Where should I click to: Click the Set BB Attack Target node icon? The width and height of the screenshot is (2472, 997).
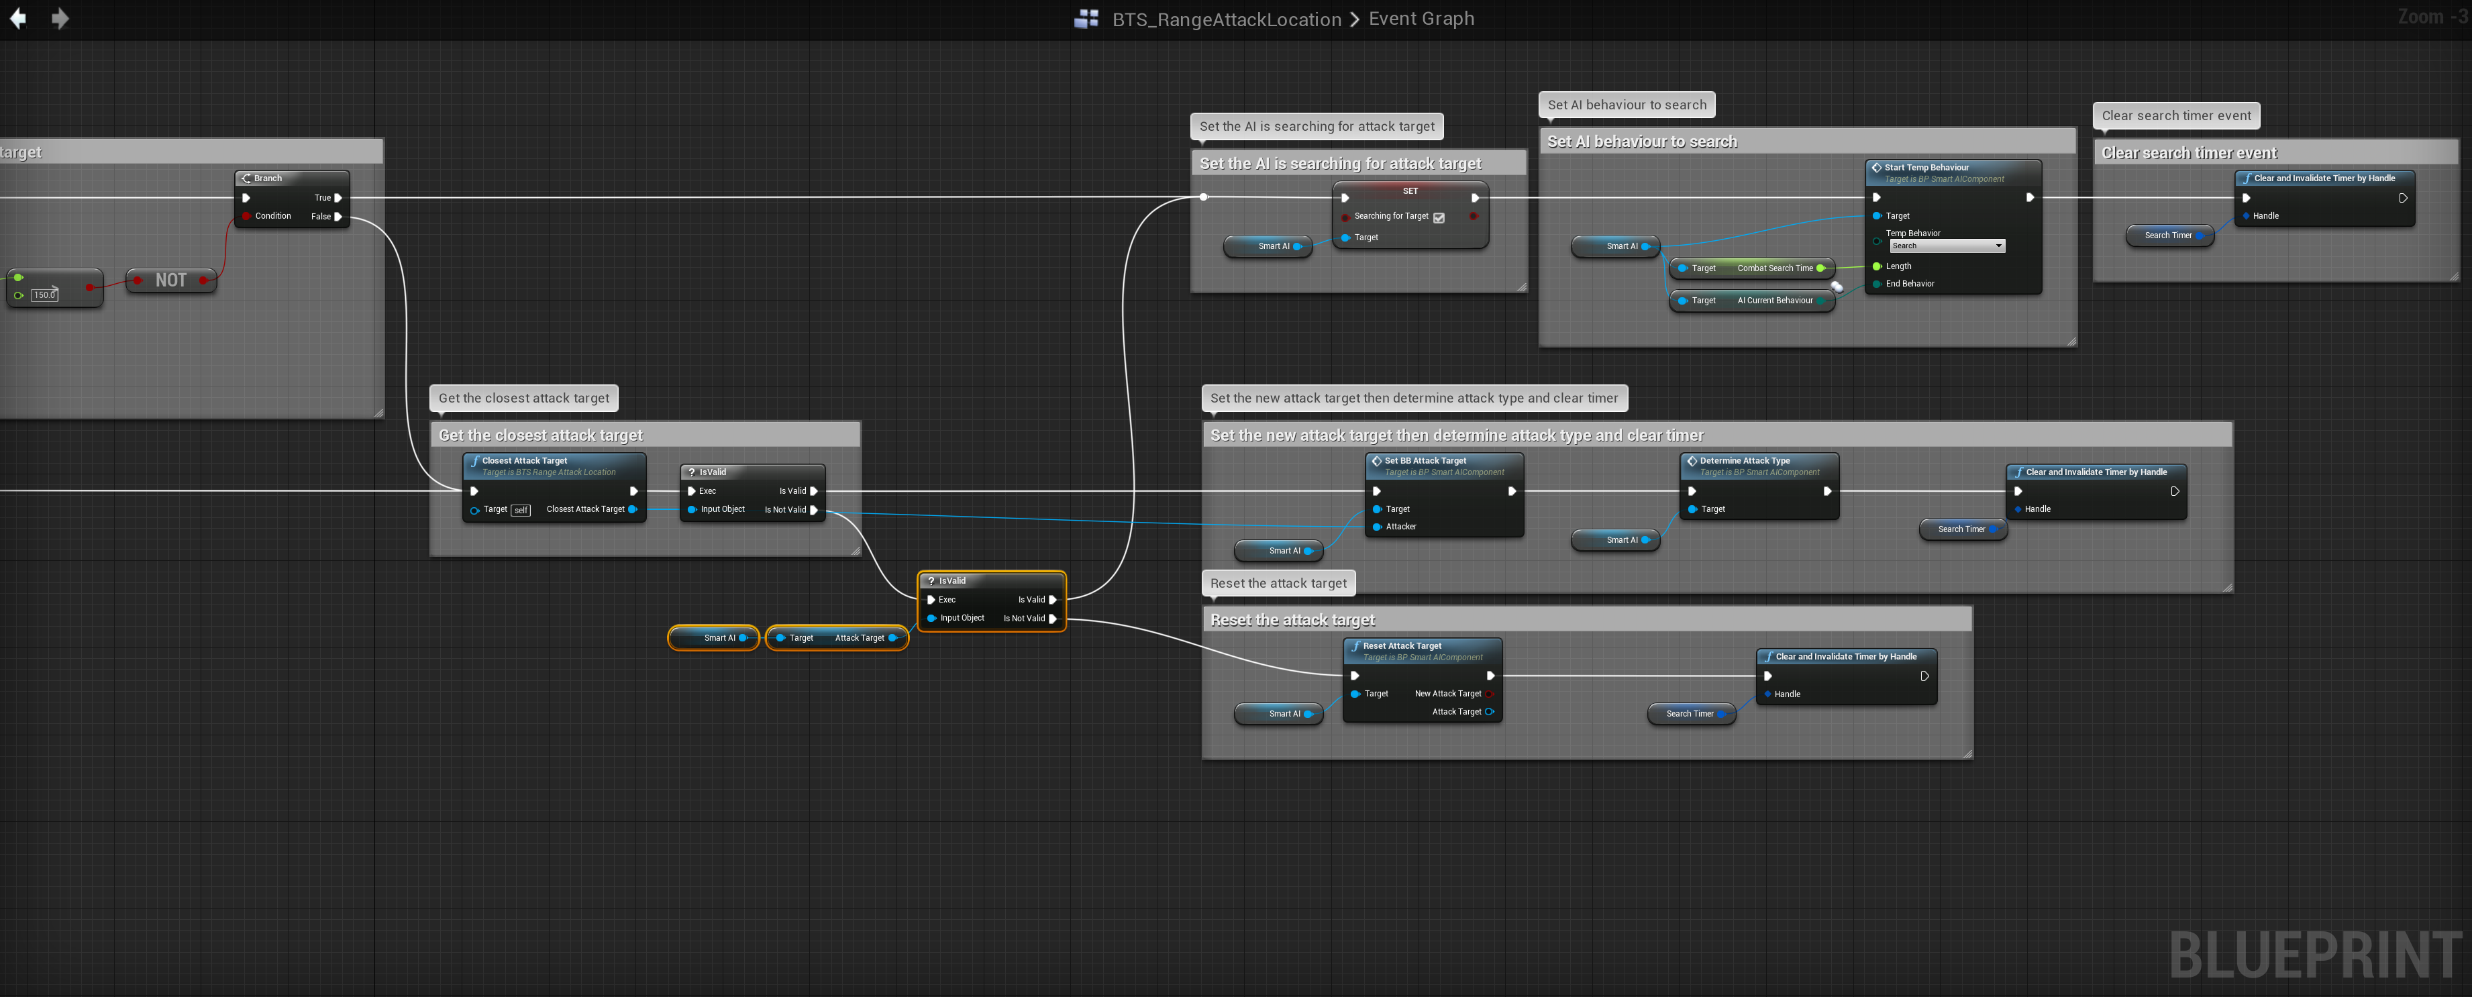click(x=1377, y=461)
